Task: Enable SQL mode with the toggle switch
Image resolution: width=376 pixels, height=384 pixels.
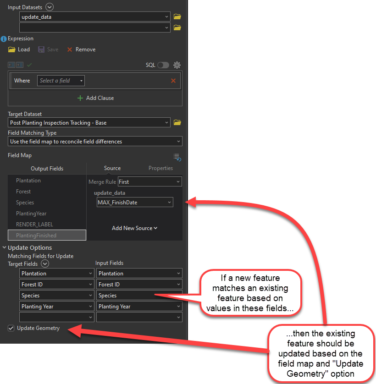Action: tap(164, 65)
